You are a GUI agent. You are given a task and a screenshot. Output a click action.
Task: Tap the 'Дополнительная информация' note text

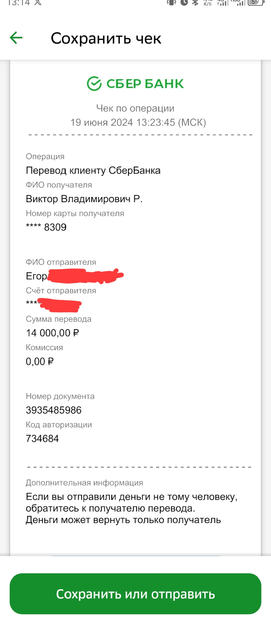coord(131,508)
